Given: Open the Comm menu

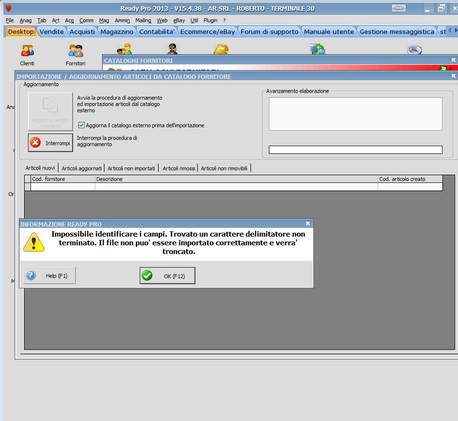Looking at the screenshot, I should [87, 20].
